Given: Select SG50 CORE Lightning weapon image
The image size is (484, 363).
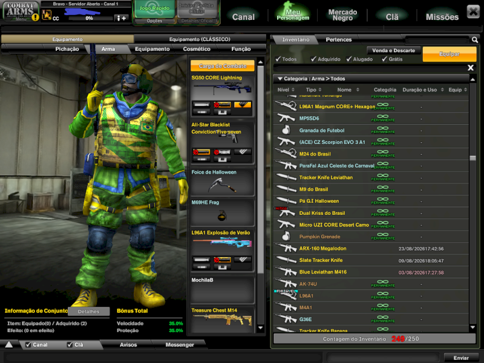Looking at the screenshot, I should (x=222, y=90).
